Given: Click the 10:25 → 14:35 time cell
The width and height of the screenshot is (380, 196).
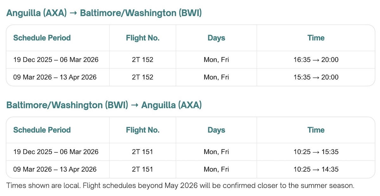Looking at the screenshot, I should point(316,169).
